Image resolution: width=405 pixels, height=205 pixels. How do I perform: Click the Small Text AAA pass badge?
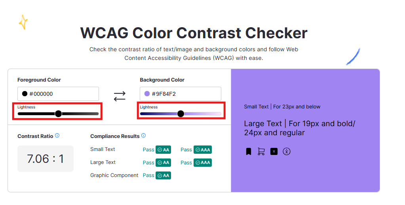click(202, 150)
